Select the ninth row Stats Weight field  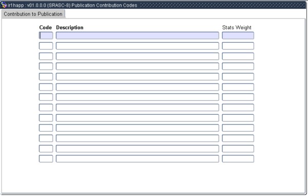[238, 118]
